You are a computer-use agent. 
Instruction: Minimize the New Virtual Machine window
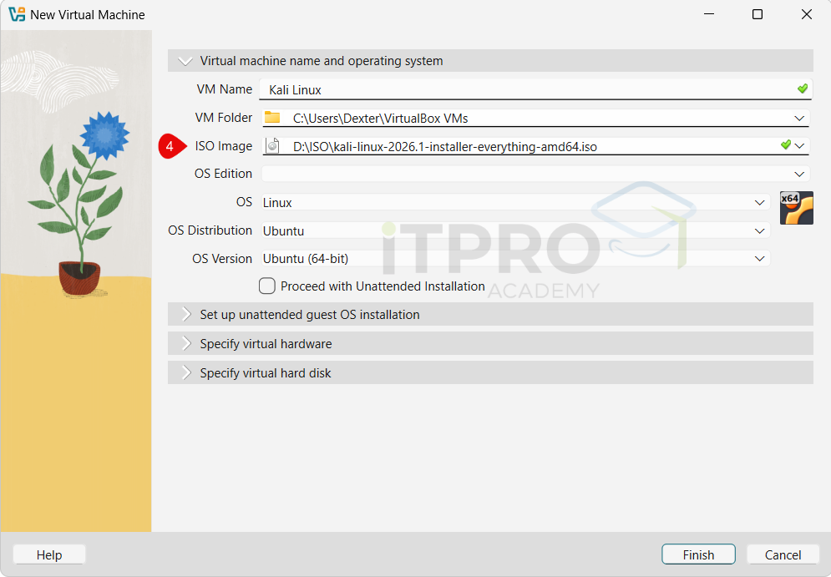click(x=709, y=14)
